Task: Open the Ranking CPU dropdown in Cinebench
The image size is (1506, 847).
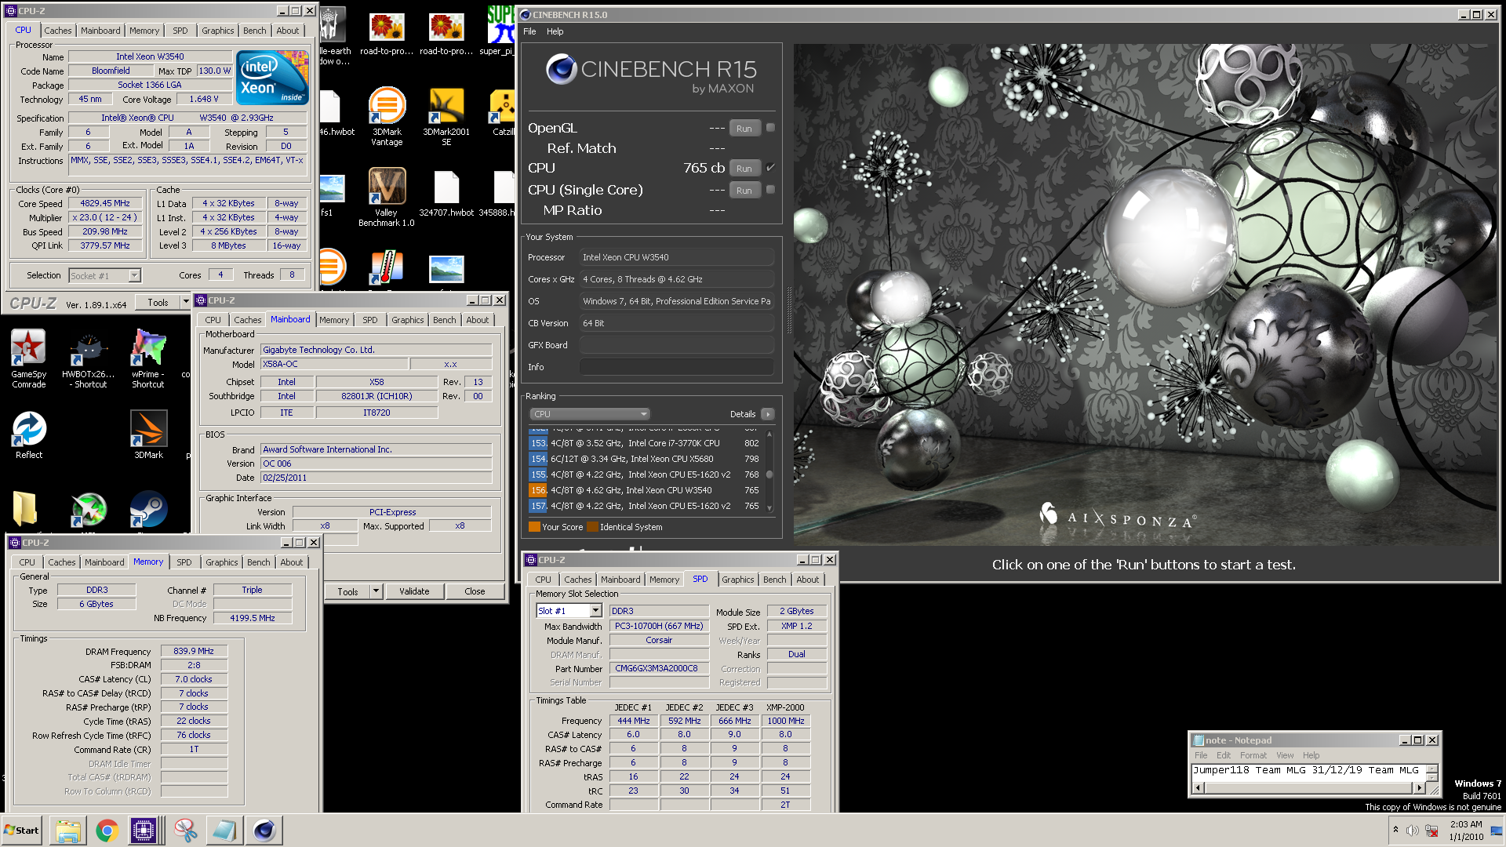Action: [x=590, y=414]
